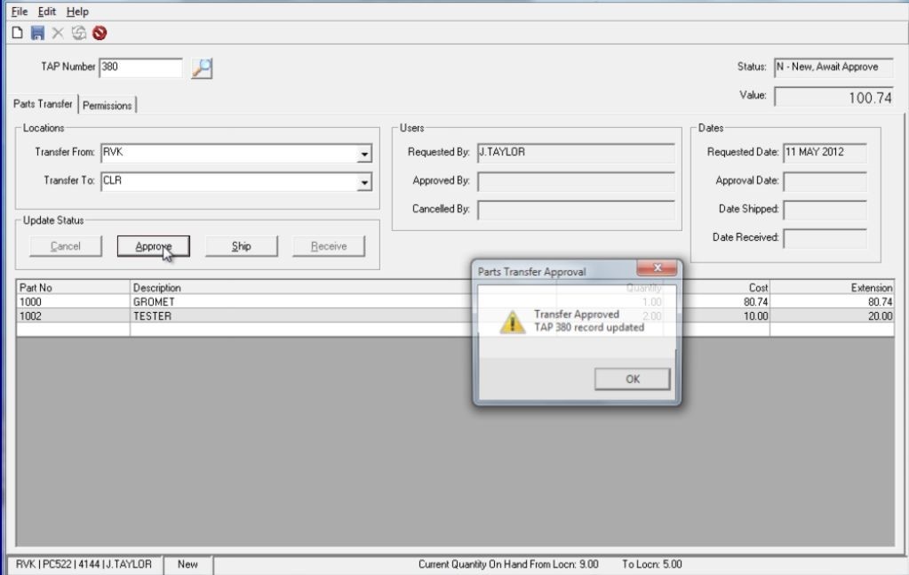Click the Date Received field
Screen dimensions: 909x575
825,238
